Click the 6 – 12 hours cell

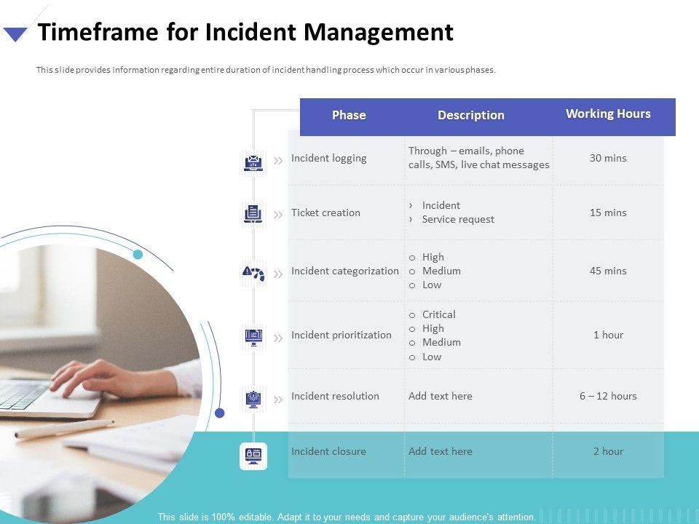coord(608,396)
